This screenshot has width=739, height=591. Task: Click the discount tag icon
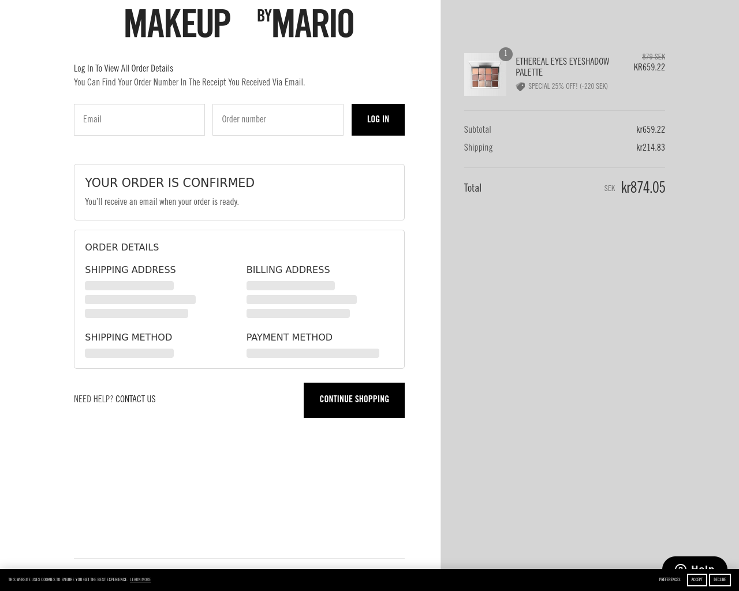(x=520, y=87)
